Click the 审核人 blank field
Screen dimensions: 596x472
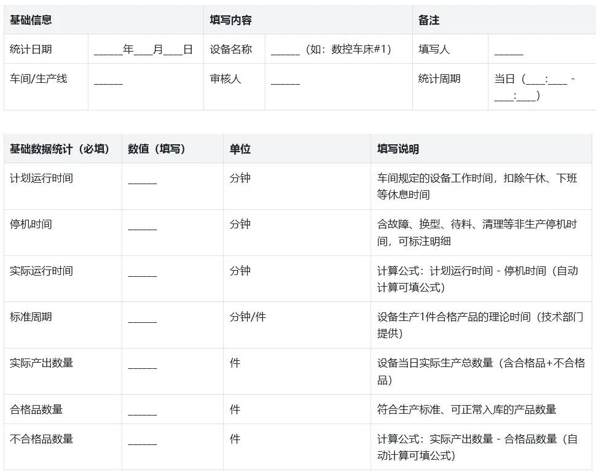[285, 80]
